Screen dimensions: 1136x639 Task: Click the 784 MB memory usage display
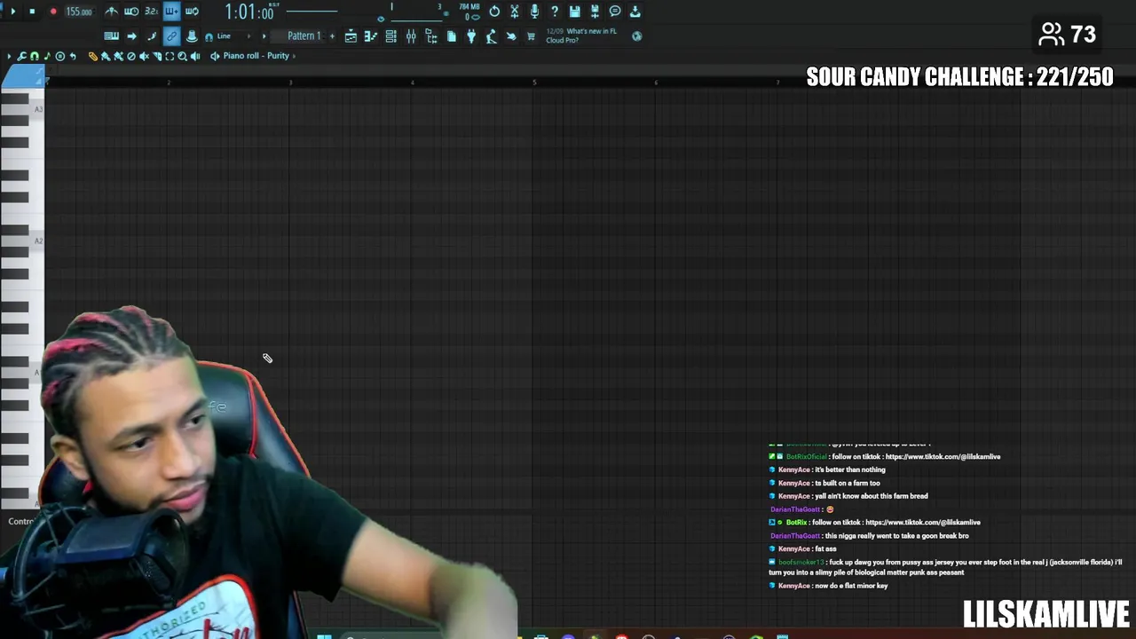[469, 7]
